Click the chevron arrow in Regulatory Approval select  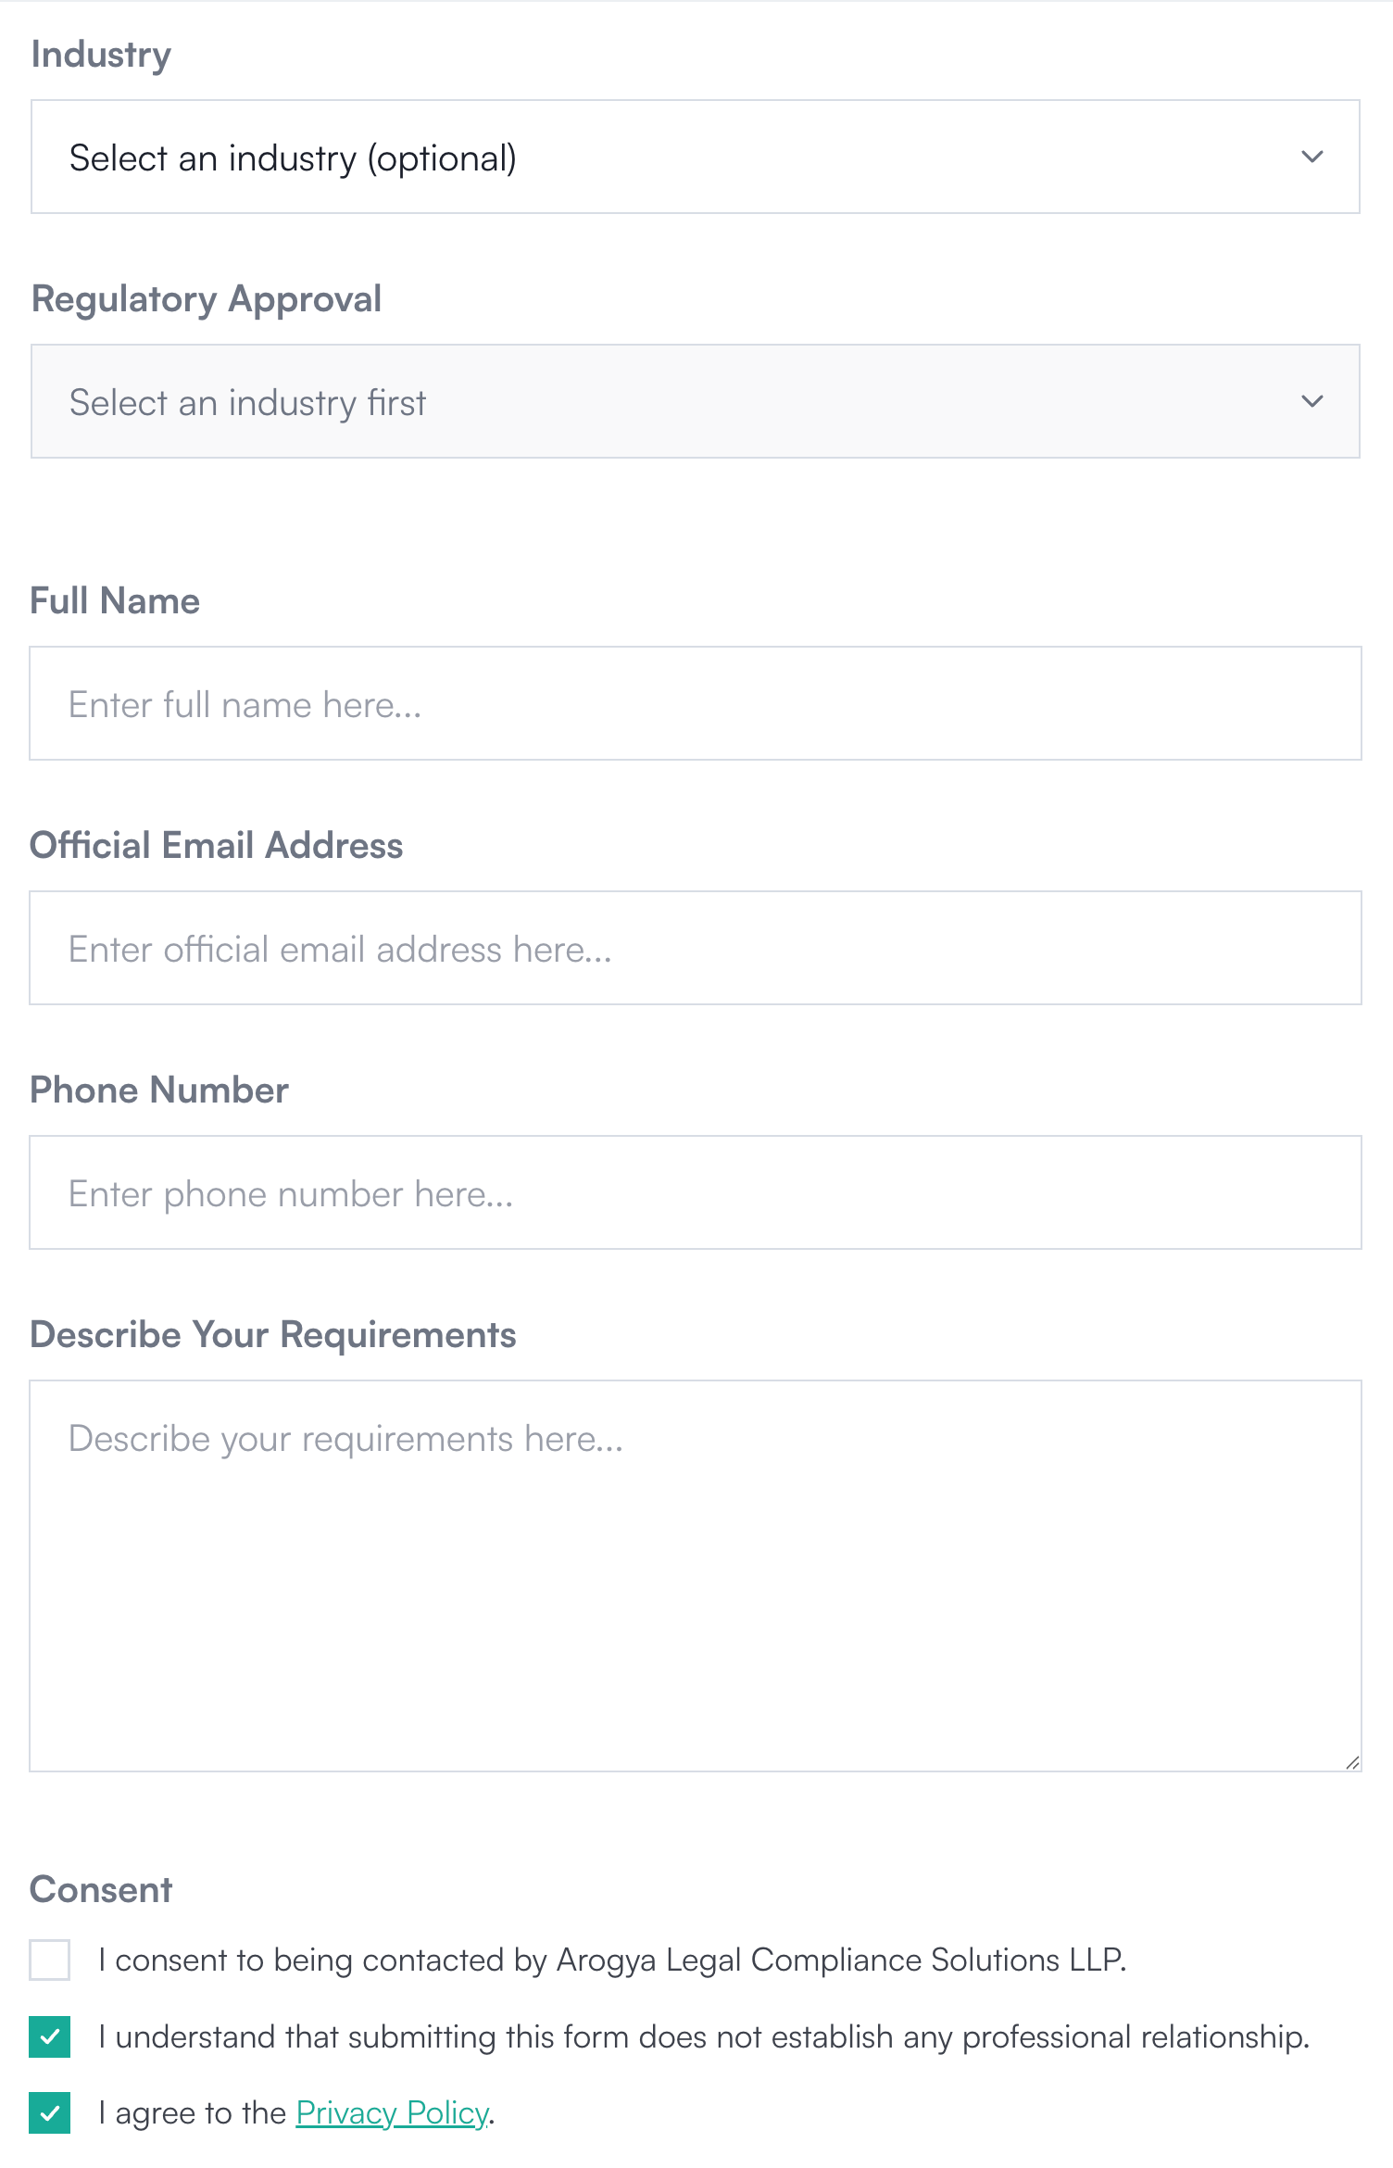click(x=1311, y=402)
